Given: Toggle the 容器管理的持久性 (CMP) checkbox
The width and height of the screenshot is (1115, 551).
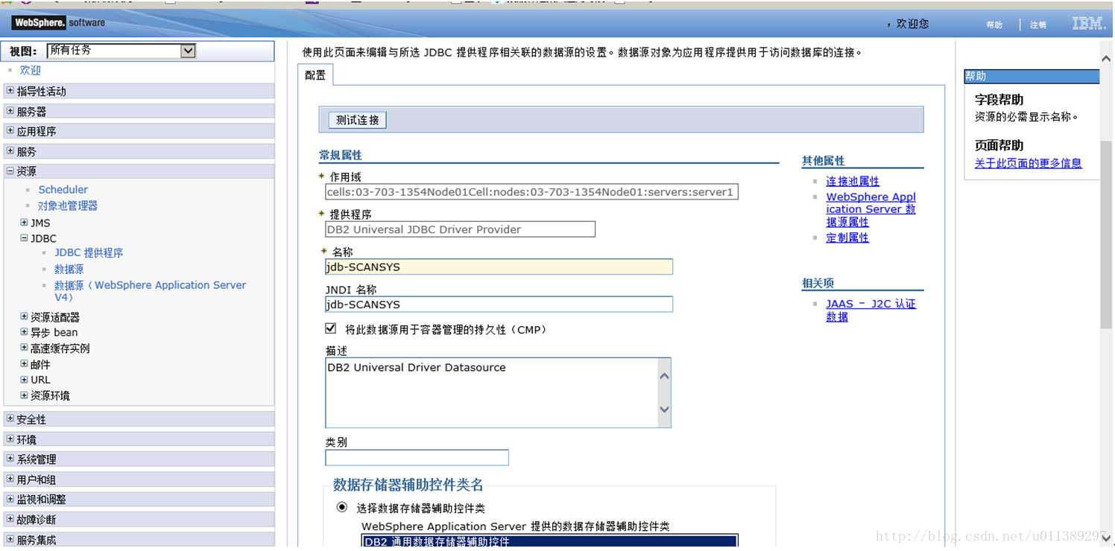Looking at the screenshot, I should 331,328.
